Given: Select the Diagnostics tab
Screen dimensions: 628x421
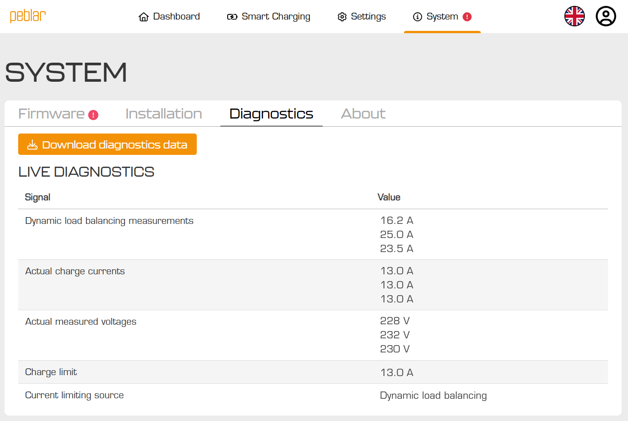Looking at the screenshot, I should tap(271, 114).
